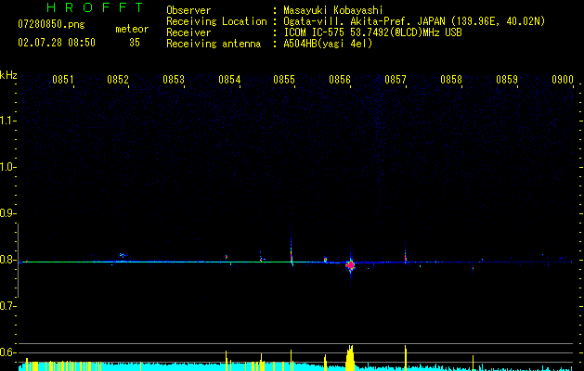Select the filename 07280850.png

coord(51,25)
